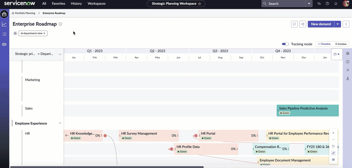Click the zoom in plus icon

pos(333,133)
